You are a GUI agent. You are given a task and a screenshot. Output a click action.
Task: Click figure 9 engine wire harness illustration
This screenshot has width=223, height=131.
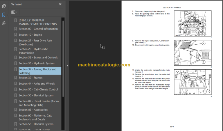(193, 82)
